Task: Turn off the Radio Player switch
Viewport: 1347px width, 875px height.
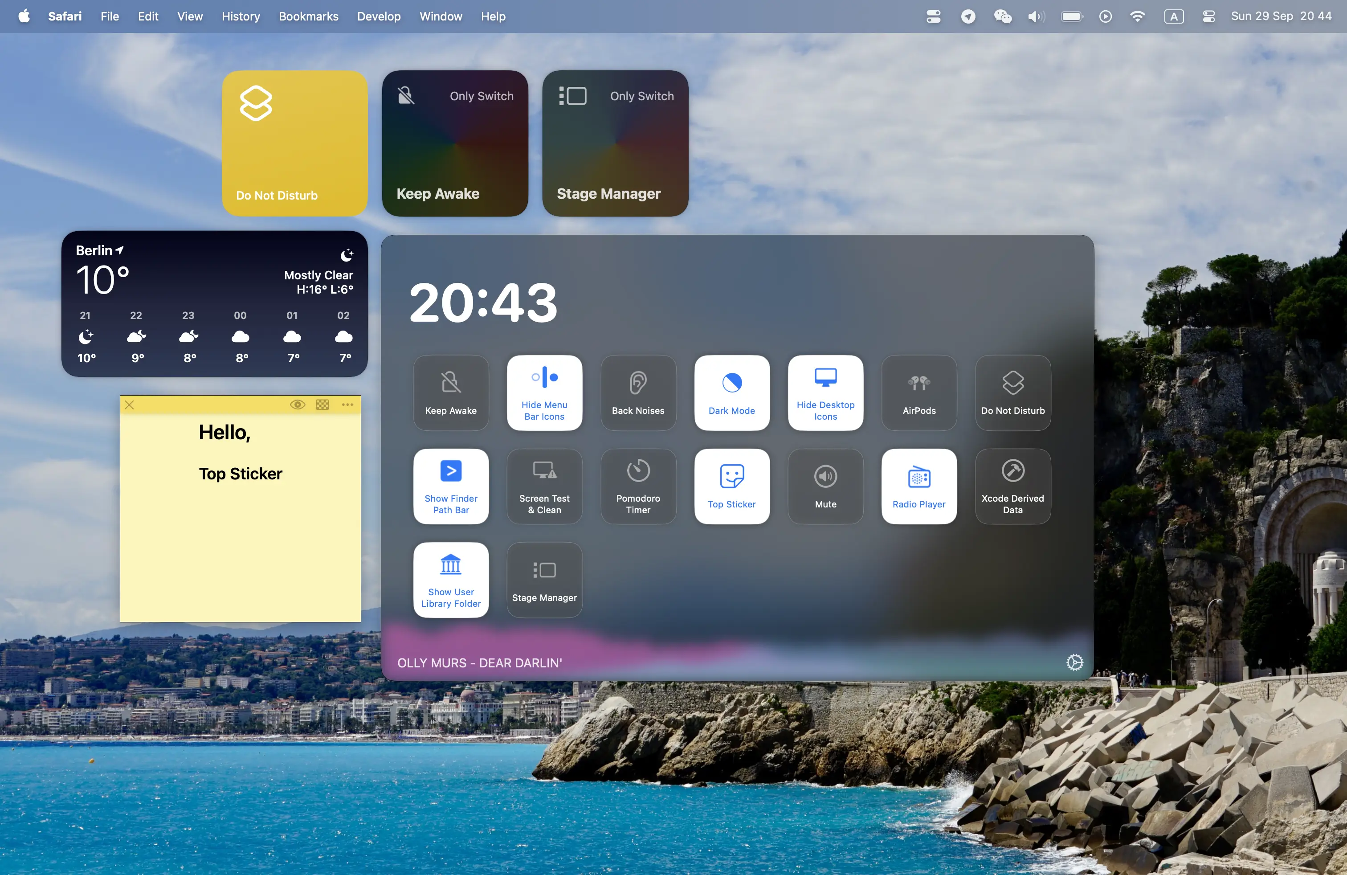Action: pos(918,486)
